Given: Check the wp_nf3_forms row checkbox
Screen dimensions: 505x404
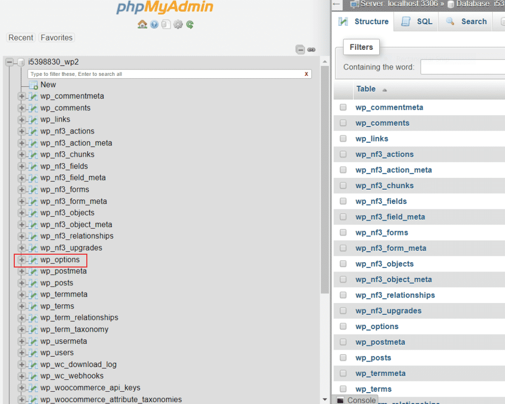Looking at the screenshot, I should tap(343, 232).
